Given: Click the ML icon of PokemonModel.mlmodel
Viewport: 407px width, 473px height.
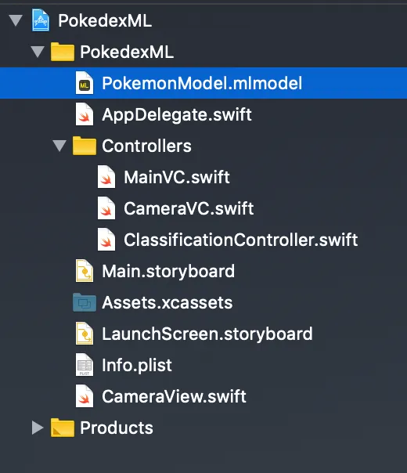Looking at the screenshot, I should [x=85, y=83].
